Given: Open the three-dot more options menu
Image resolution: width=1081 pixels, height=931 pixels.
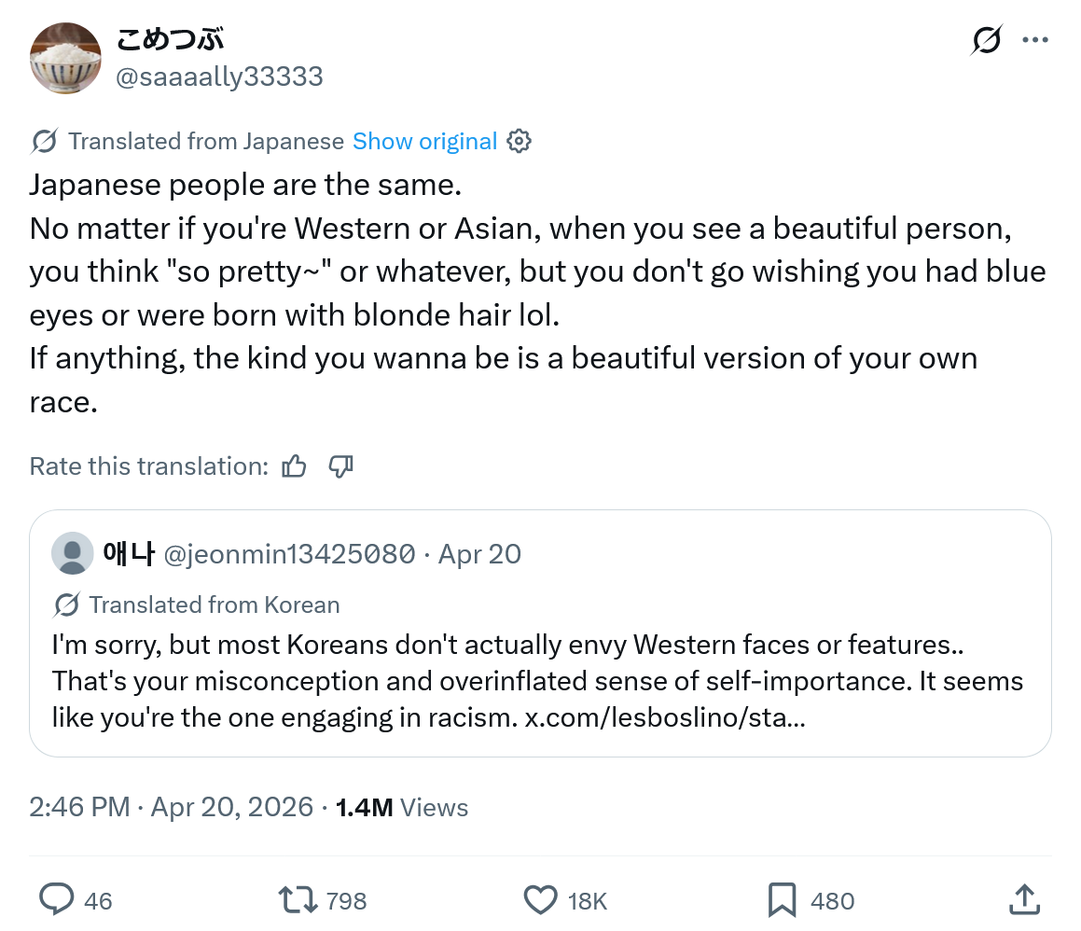Looking at the screenshot, I should 1035,40.
